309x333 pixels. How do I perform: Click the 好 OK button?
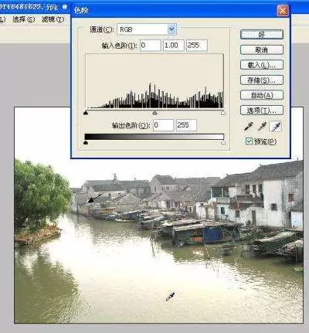(x=262, y=34)
